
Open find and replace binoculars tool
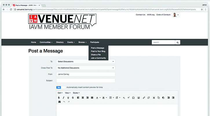coord(59,102)
